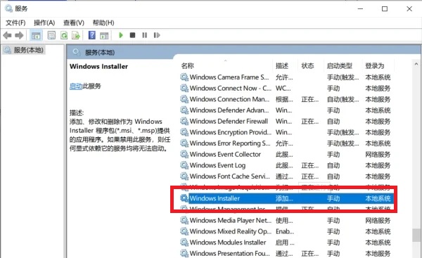Click 自动 startup type of Windows Event Log
This screenshot has width=422, height=258.
click(333, 165)
